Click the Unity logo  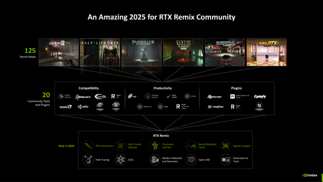[x=83, y=106]
